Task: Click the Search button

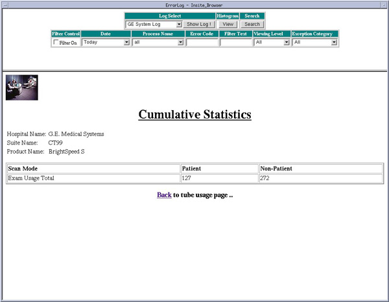Action: pos(252,24)
